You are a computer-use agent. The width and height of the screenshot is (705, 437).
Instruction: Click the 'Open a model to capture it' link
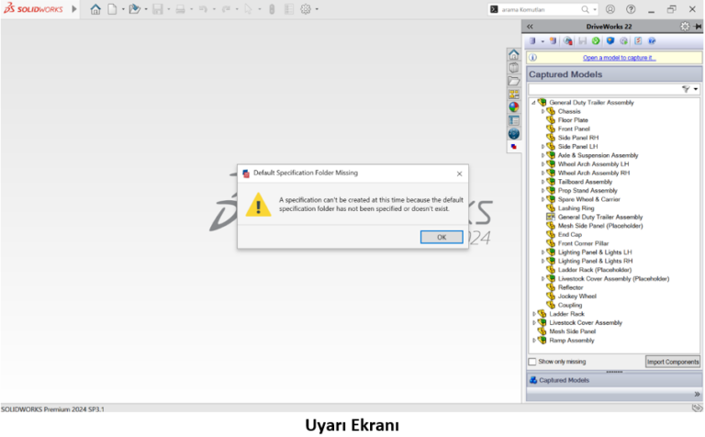click(x=619, y=58)
